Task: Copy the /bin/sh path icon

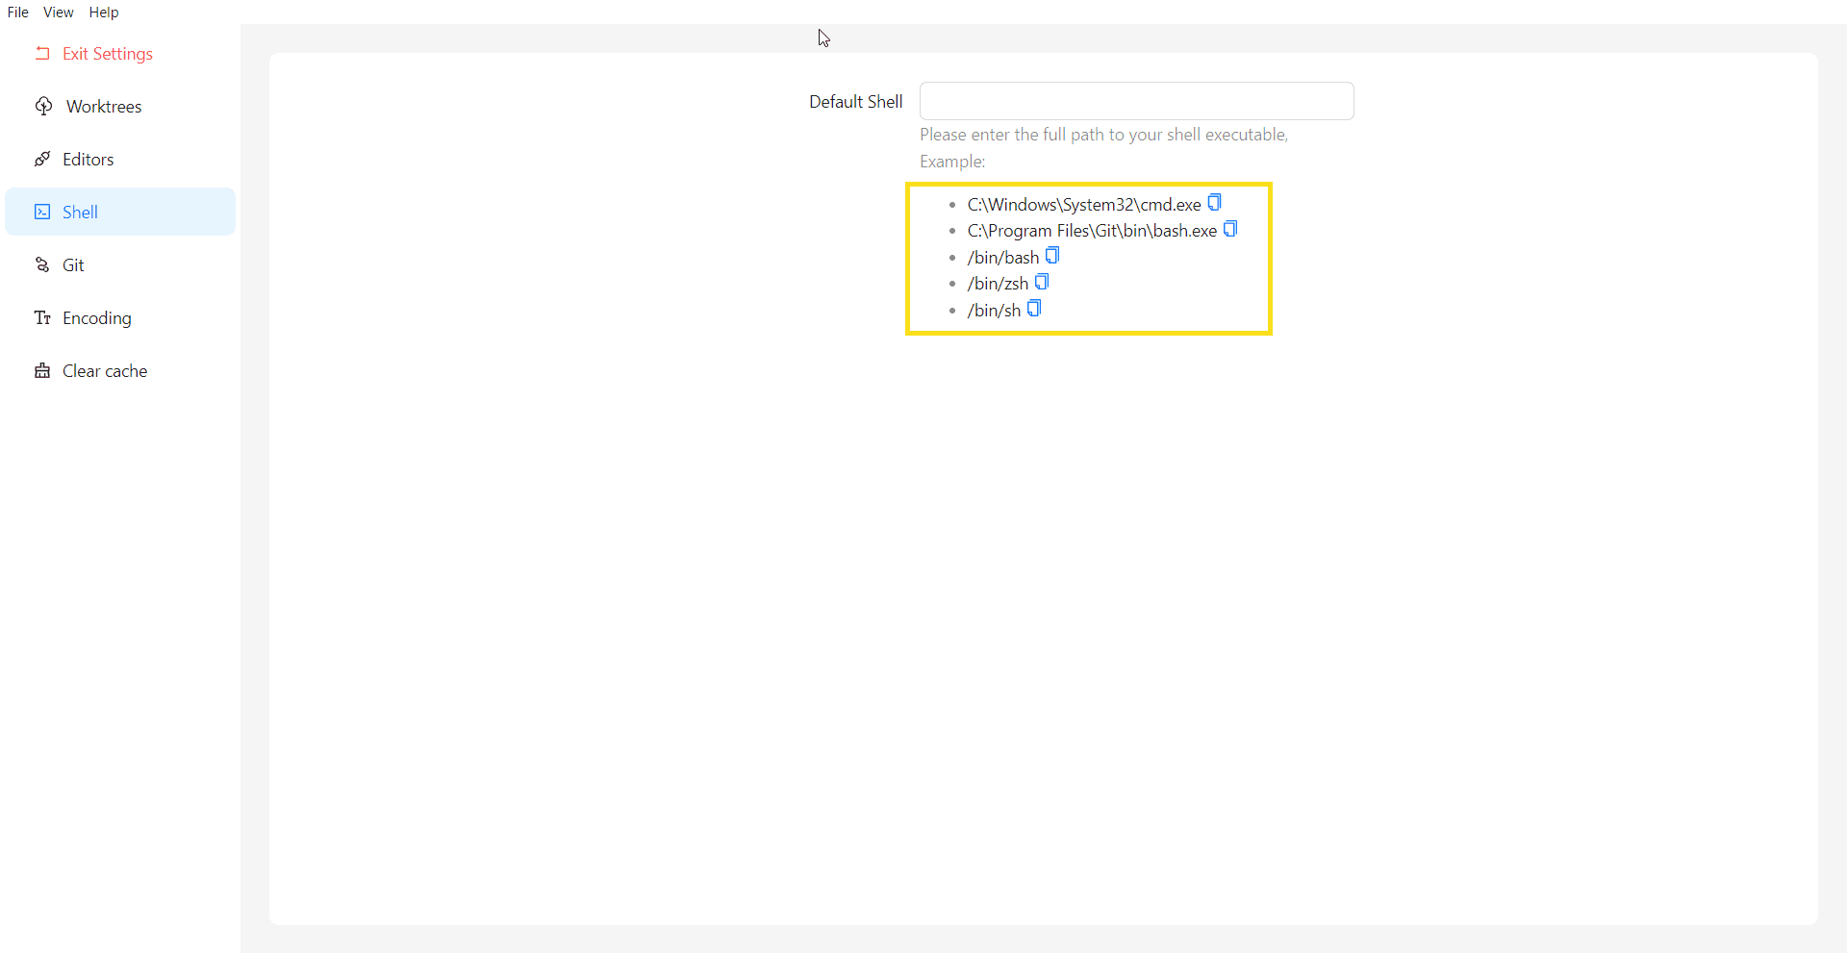Action: coord(1034,308)
